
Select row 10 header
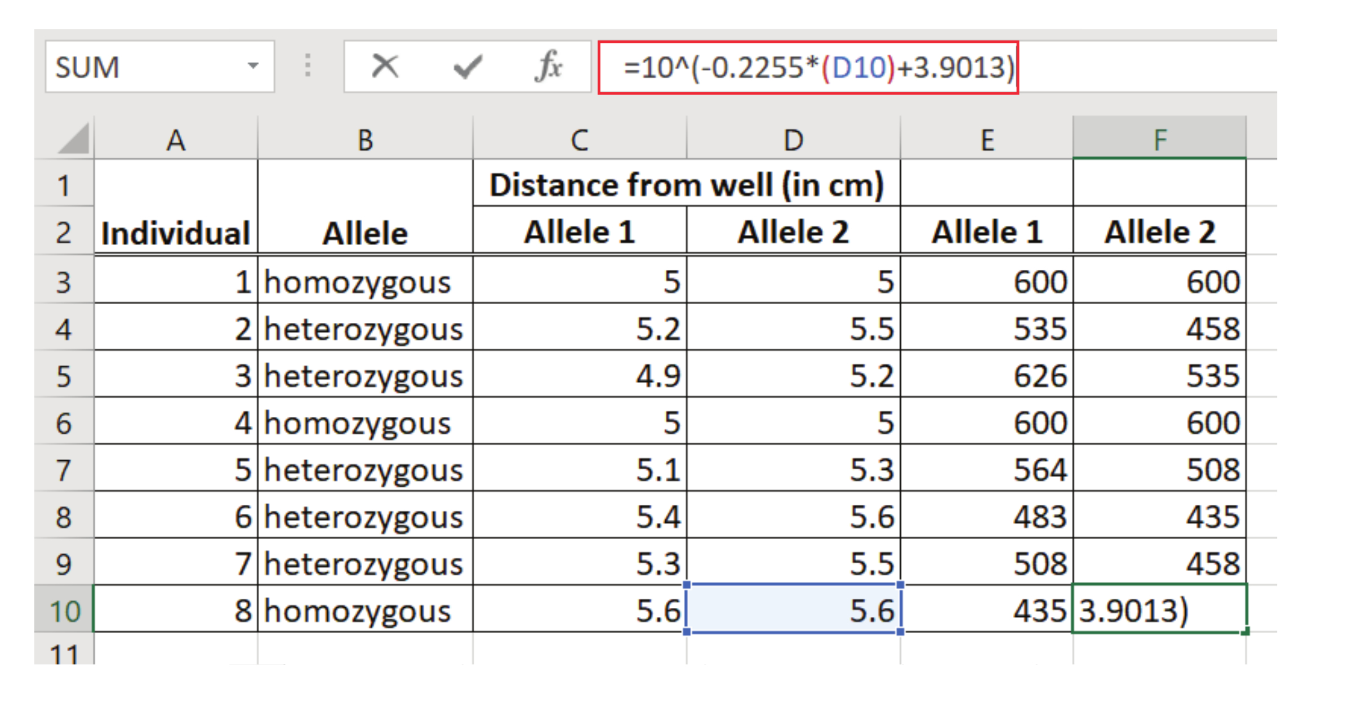tap(64, 610)
